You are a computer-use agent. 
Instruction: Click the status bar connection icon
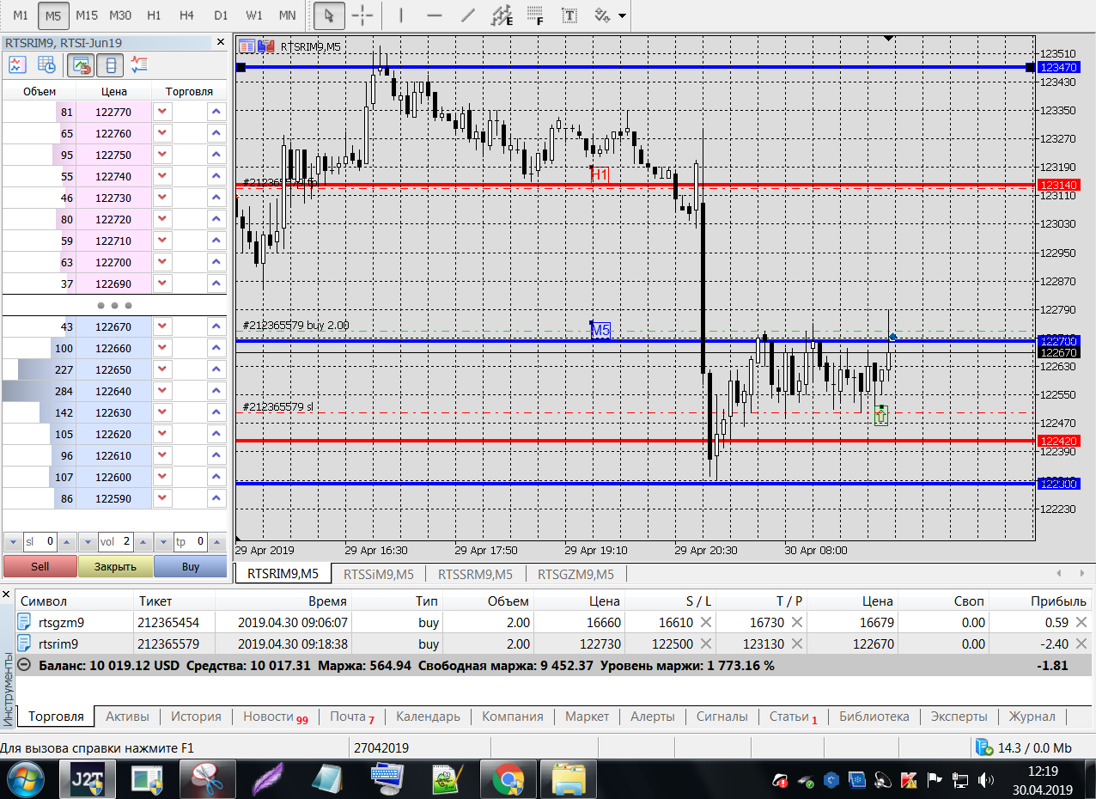coord(983,747)
